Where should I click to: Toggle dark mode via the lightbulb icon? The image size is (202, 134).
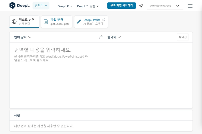coord(141,6)
